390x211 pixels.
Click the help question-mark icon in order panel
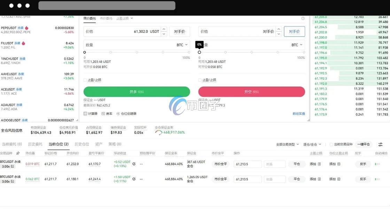click(303, 18)
